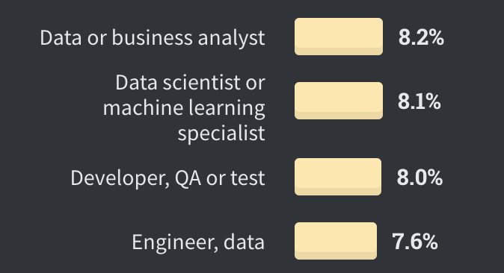Click the 8.1% value

pyautogui.click(x=420, y=101)
